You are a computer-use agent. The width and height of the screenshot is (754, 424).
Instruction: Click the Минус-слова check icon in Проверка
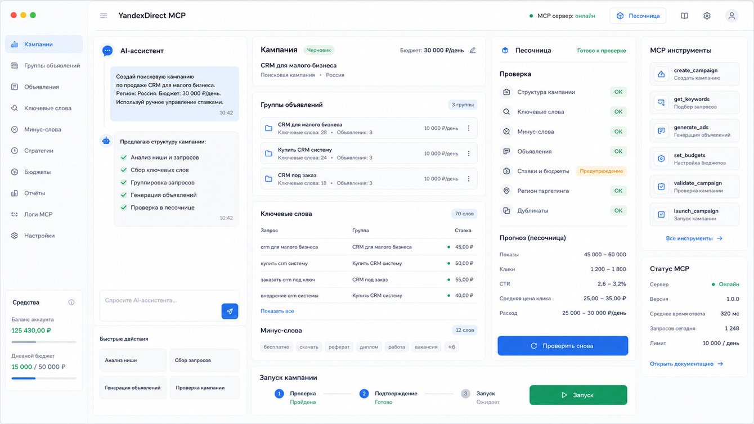coord(506,132)
